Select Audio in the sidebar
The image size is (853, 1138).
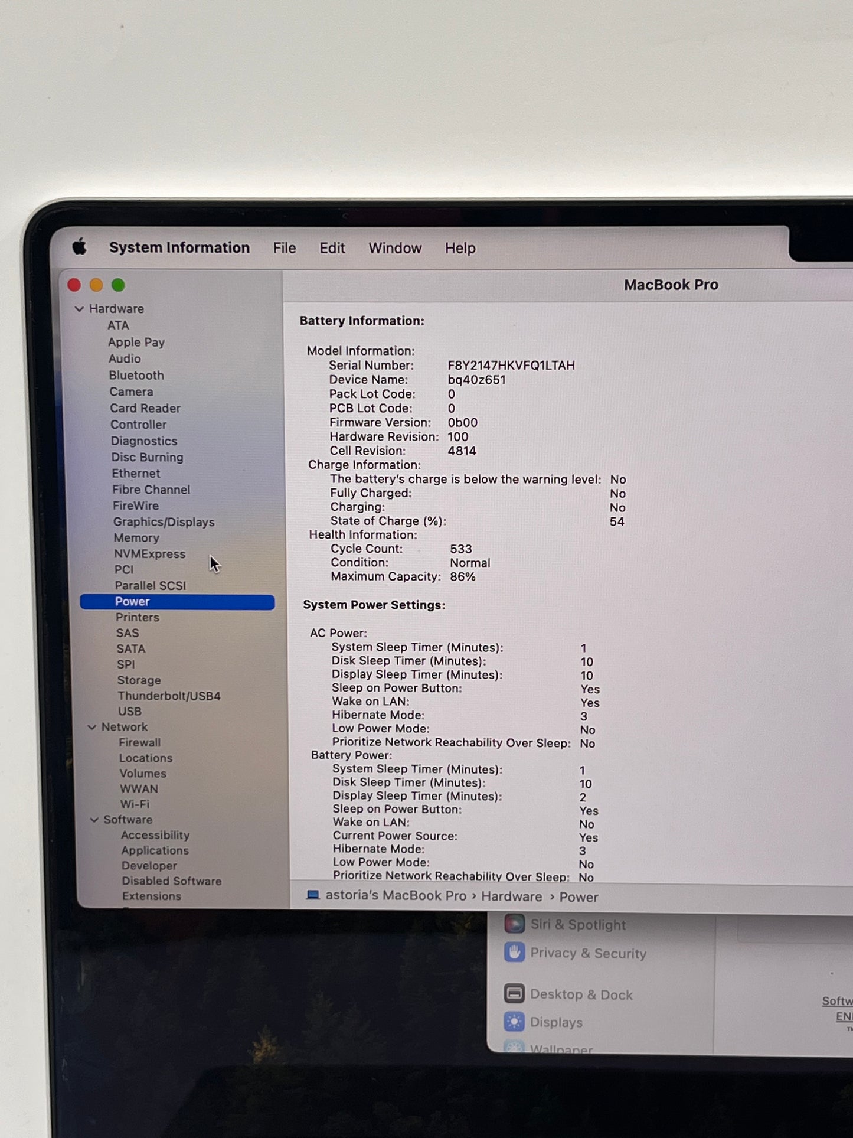coord(125,358)
